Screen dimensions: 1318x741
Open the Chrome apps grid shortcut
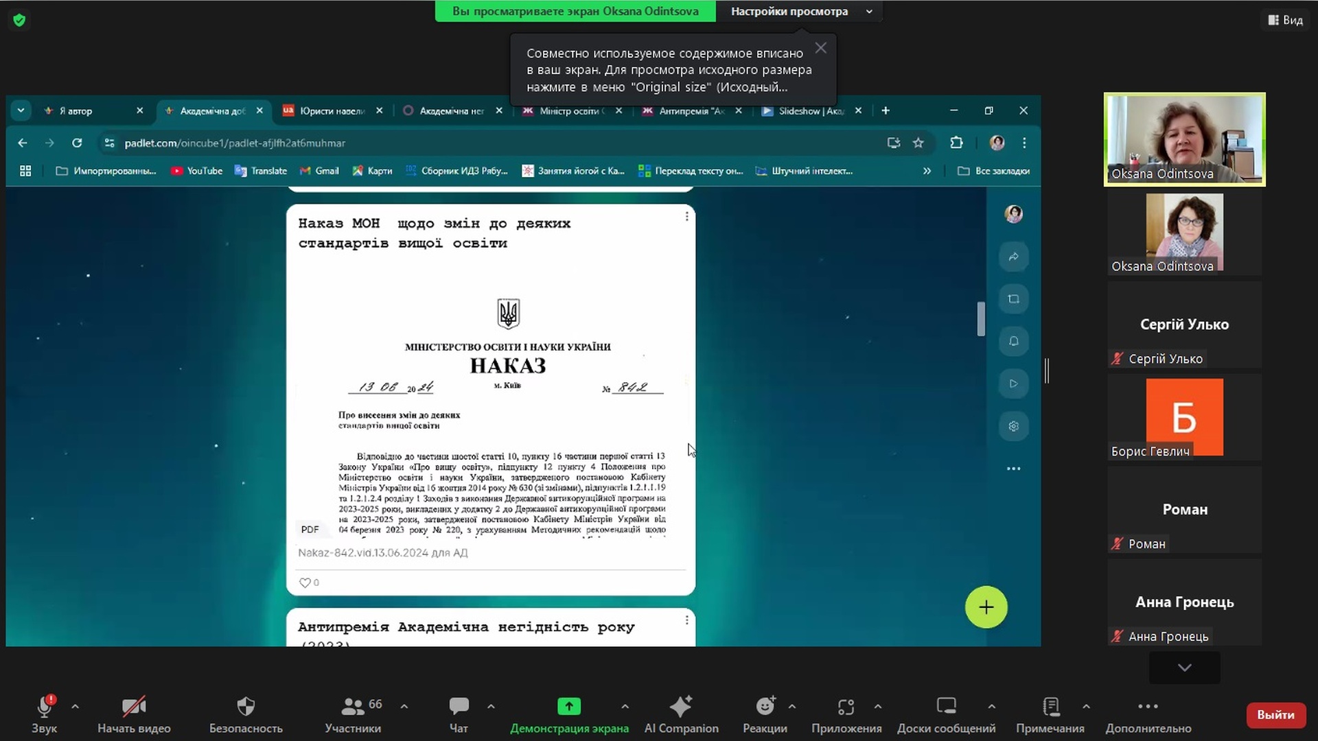[25, 171]
